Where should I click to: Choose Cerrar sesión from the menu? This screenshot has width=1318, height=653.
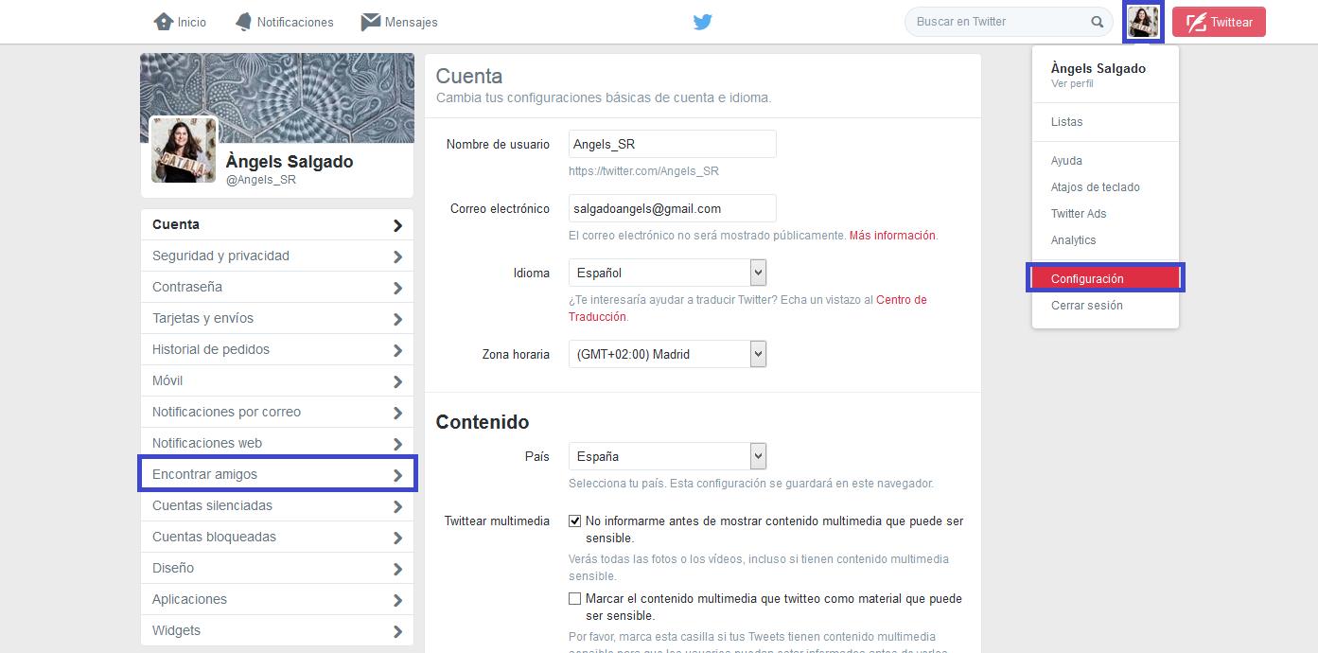click(1086, 306)
